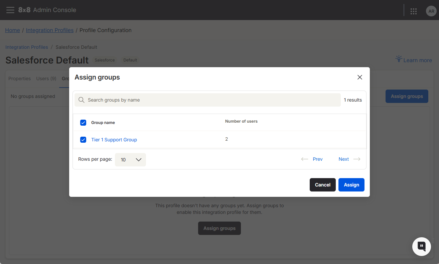Click the Group name column header
Image resolution: width=439 pixels, height=264 pixels.
103,123
